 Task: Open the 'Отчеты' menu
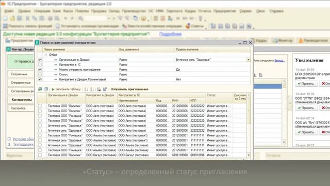click(204, 11)
